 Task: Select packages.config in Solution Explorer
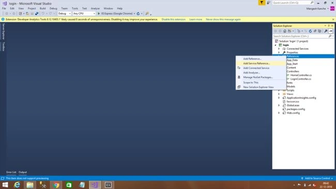coord(296,109)
